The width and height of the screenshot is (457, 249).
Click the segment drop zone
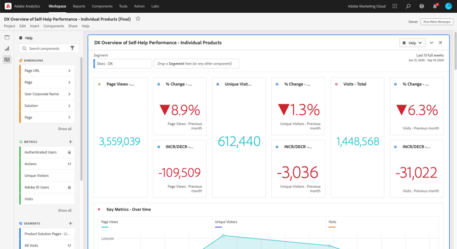pos(196,64)
